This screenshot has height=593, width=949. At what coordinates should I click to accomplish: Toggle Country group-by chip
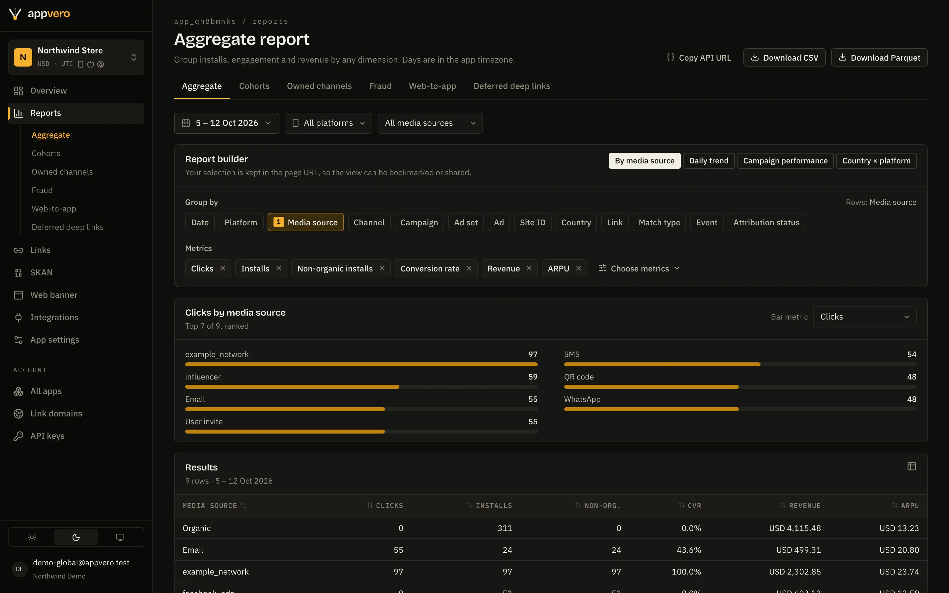[x=576, y=222]
